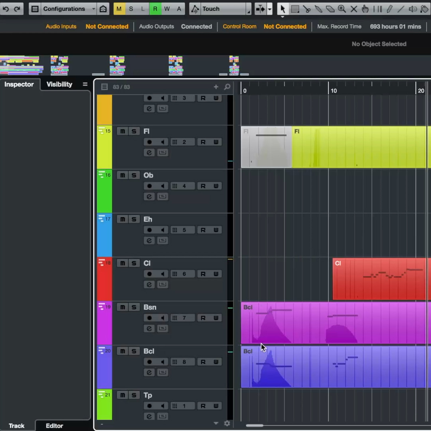Switch to the Visibility tab
Screen dimensions: 431x431
(x=59, y=84)
